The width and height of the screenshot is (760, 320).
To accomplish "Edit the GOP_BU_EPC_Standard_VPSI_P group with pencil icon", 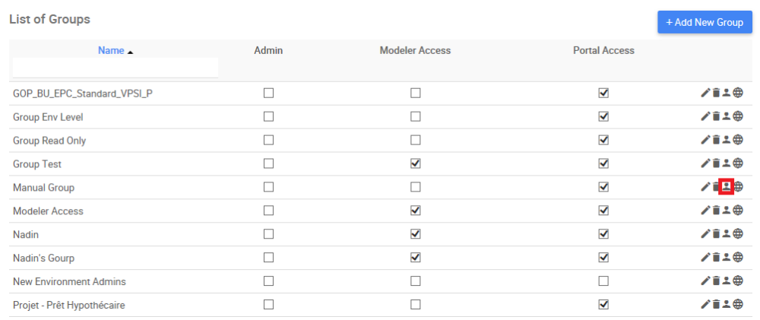I will [705, 93].
